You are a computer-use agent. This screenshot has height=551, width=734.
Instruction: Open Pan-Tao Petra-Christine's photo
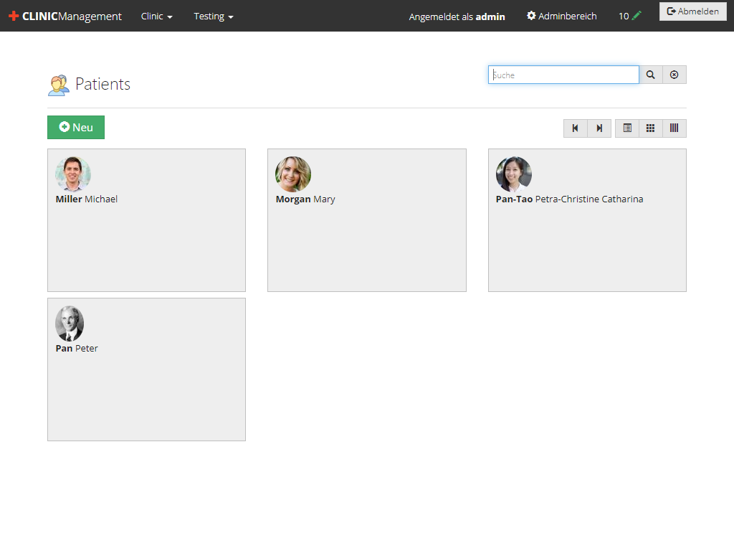click(x=514, y=174)
